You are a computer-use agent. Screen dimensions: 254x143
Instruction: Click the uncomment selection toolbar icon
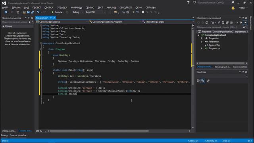coord(137,12)
